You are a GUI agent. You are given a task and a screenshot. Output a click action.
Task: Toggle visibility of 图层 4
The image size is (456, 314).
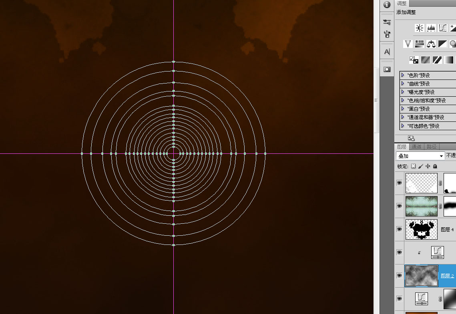399,229
